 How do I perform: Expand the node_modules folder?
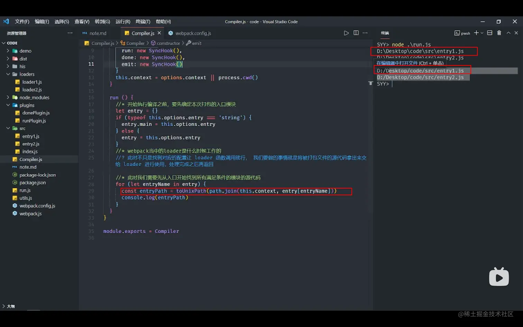pos(34,98)
